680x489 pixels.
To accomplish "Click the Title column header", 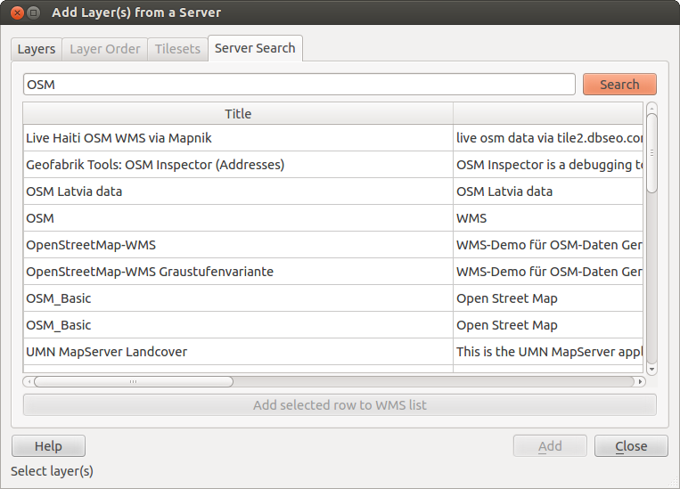I will click(x=238, y=114).
